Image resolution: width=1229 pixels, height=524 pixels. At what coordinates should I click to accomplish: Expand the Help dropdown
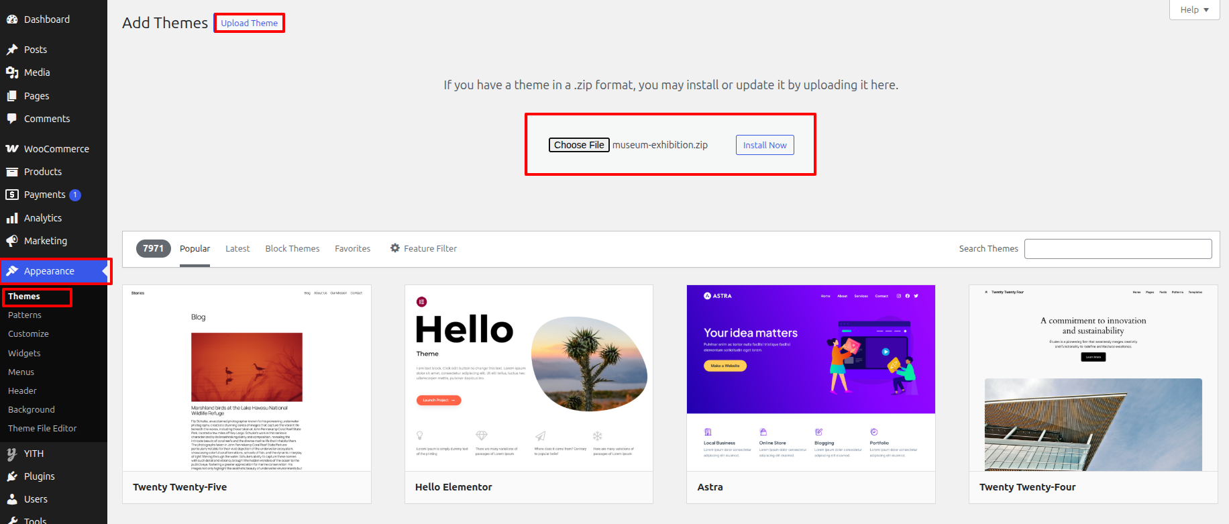[x=1194, y=9]
